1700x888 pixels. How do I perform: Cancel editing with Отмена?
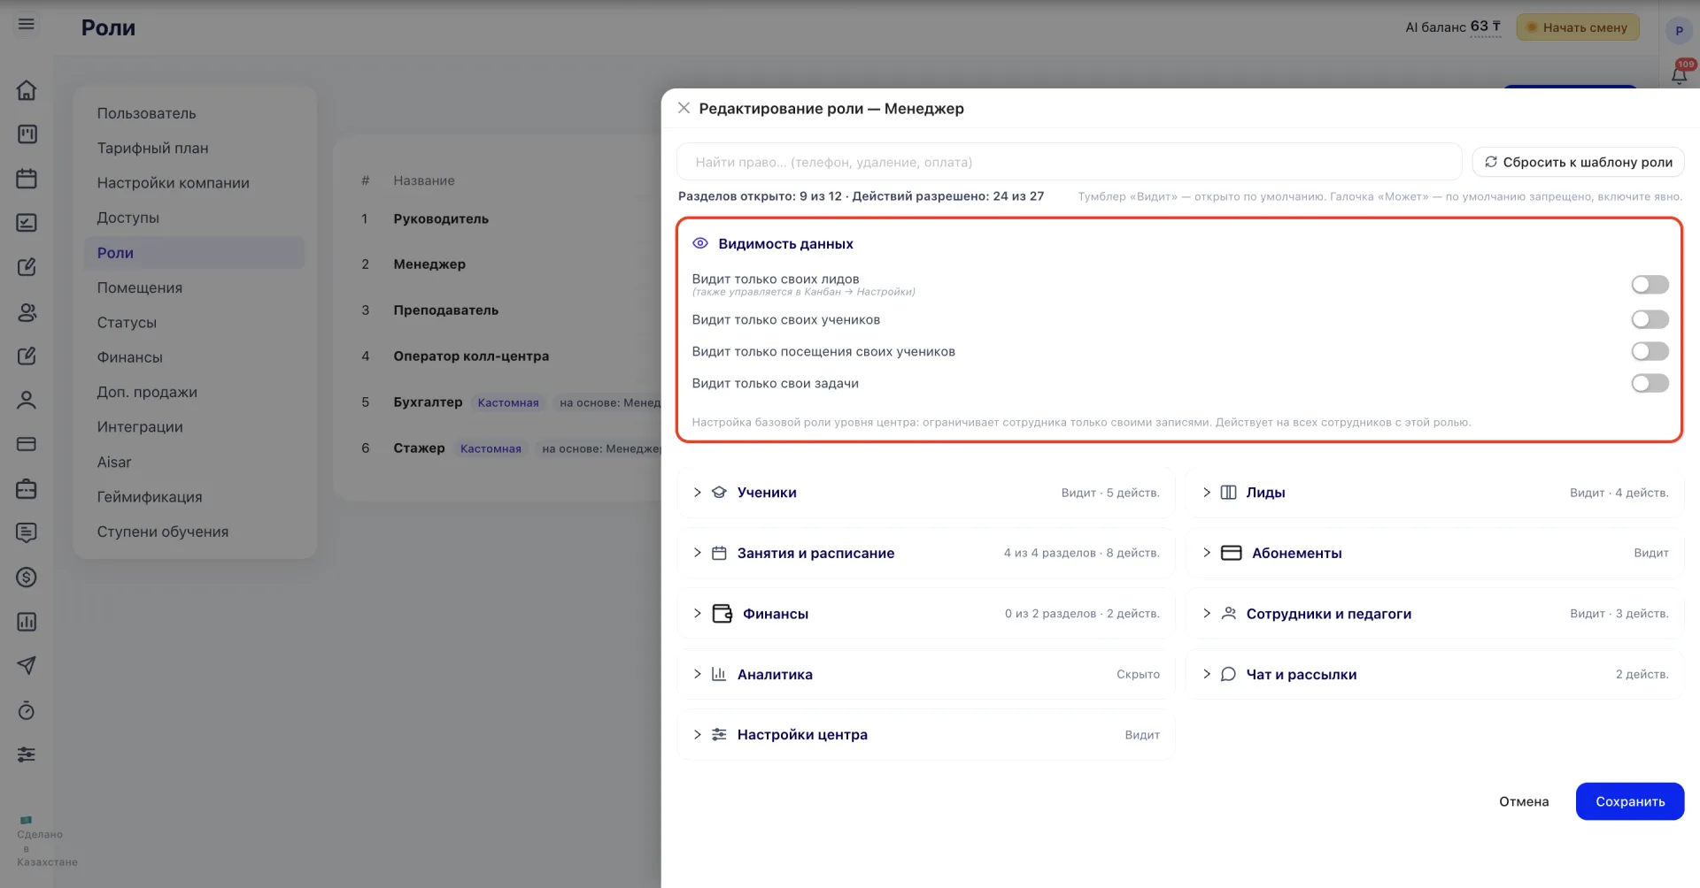coord(1524,801)
